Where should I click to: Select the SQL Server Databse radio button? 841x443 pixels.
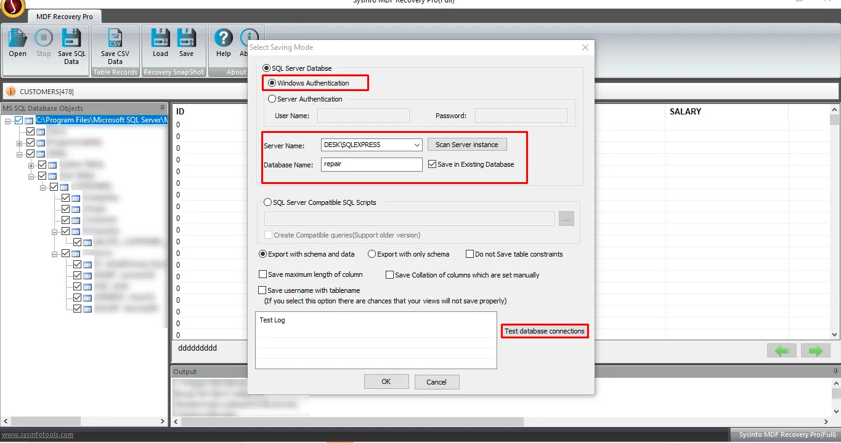[267, 68]
